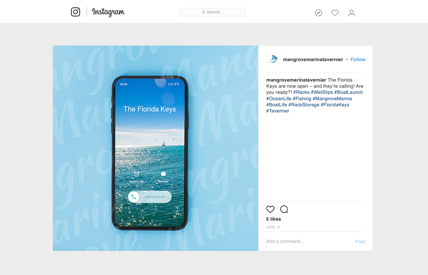Click the Instagram camera logo icon
The image size is (428, 275).
click(x=76, y=12)
